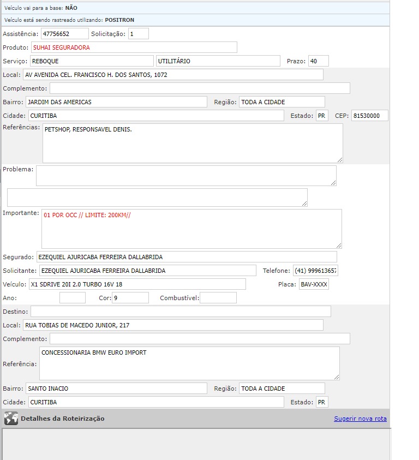This screenshot has width=419, height=460.
Task: Click the origin Local field with AV AVENIDA CEL.
Action: (x=173, y=75)
